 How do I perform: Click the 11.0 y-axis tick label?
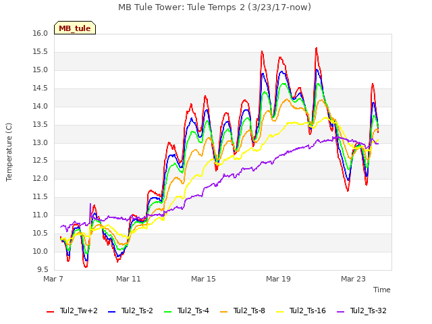pos(40,215)
